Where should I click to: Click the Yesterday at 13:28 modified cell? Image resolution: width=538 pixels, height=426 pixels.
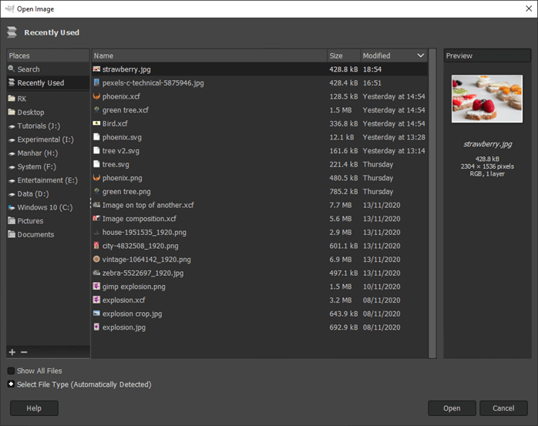point(394,137)
